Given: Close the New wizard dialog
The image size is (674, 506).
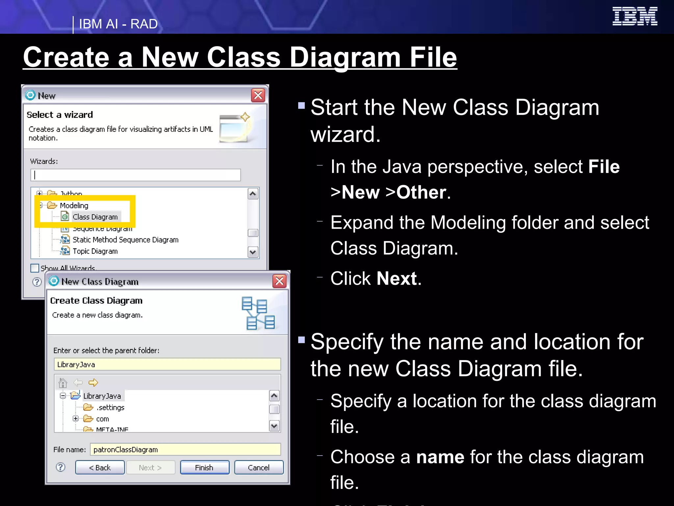Looking at the screenshot, I should [x=258, y=95].
